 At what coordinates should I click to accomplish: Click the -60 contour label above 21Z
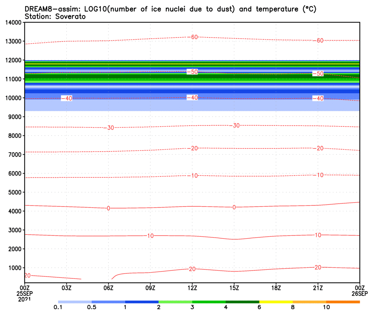coord(318,41)
